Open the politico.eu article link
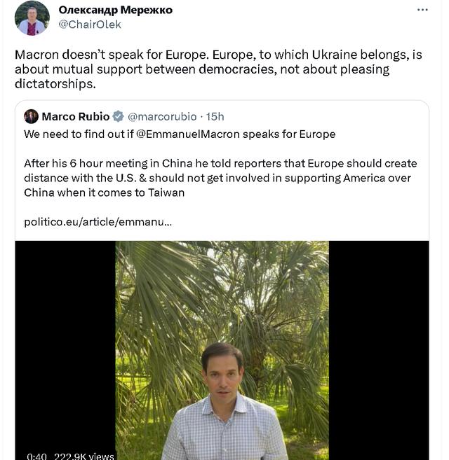Viewport: 449px width, 460px height. point(98,221)
